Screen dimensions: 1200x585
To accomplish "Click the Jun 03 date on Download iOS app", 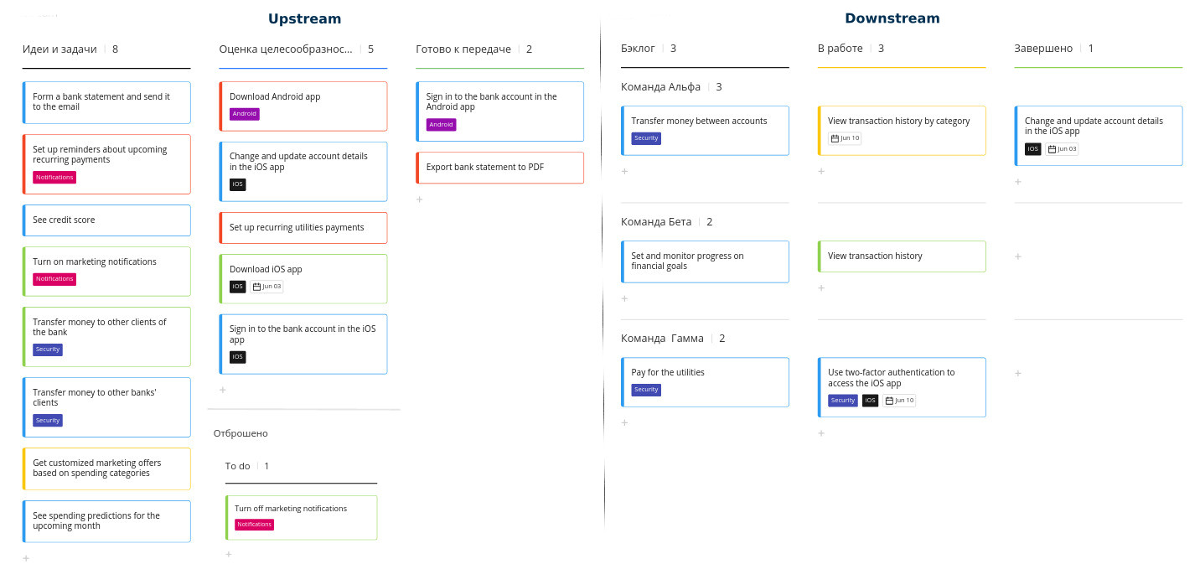I will [x=268, y=287].
